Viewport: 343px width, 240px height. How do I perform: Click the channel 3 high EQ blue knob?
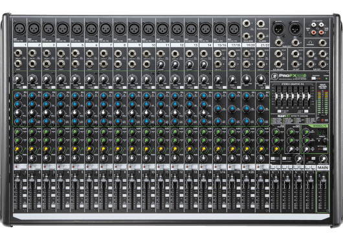47,96
